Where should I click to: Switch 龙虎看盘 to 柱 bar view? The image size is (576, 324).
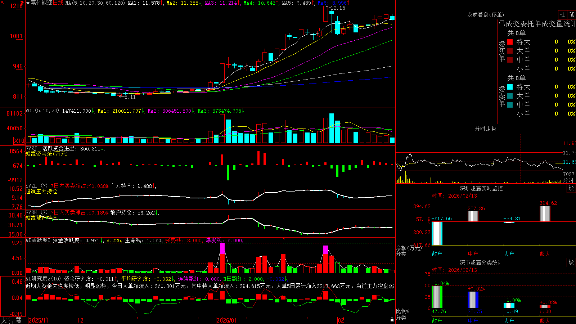point(562,15)
